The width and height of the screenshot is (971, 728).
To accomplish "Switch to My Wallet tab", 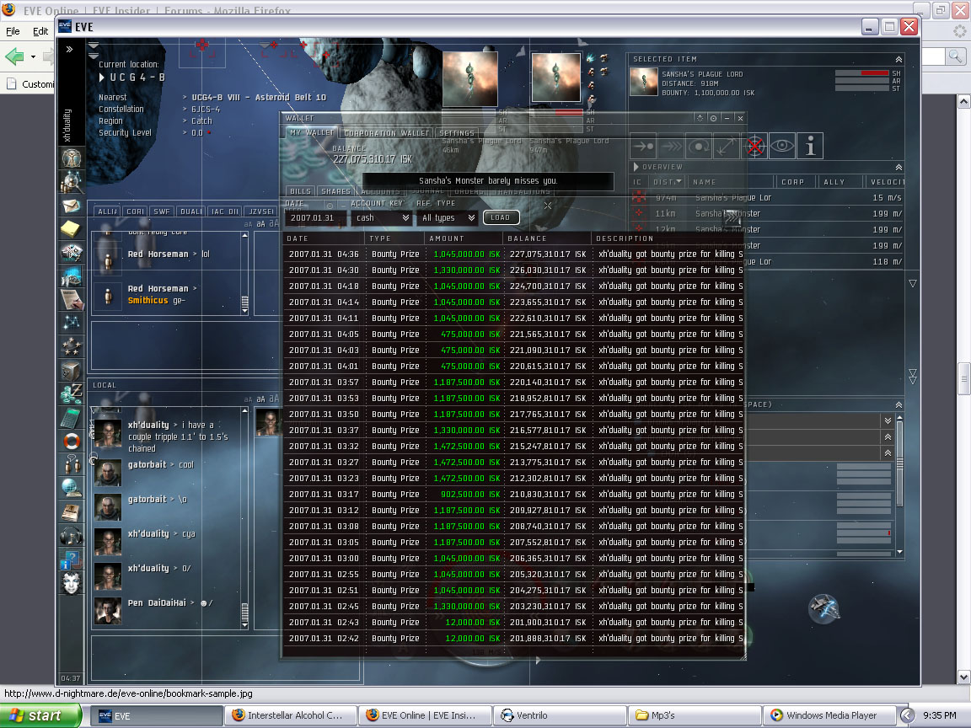I will pyautogui.click(x=312, y=132).
